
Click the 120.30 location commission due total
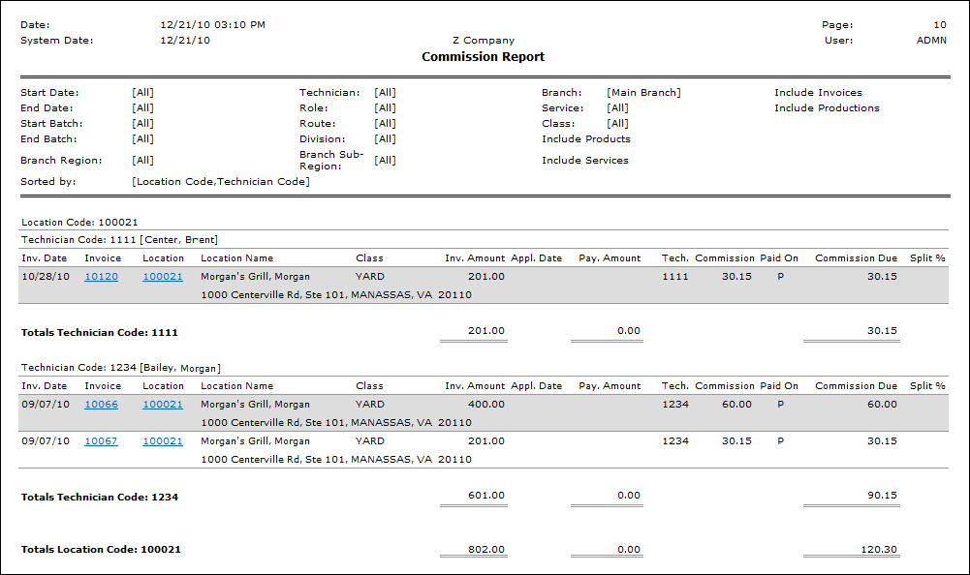pos(878,550)
